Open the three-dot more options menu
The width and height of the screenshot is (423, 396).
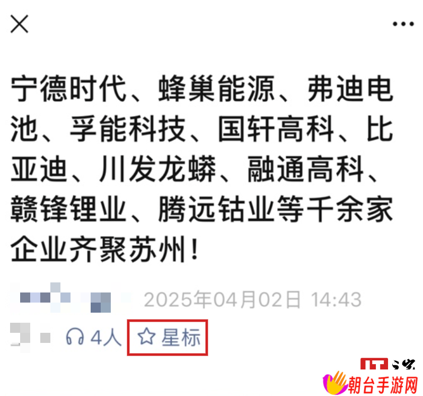point(403,24)
